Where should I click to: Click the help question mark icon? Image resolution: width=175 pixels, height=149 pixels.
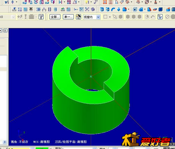41,17
